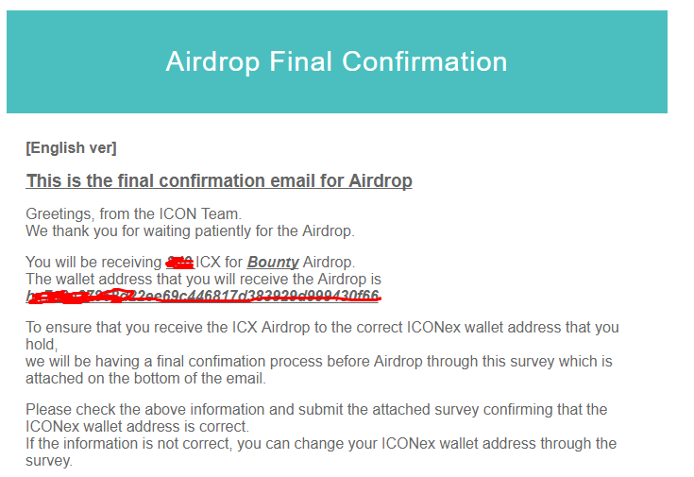Click the line "If the information is not correct"
The image size is (694, 477).
coord(321,444)
